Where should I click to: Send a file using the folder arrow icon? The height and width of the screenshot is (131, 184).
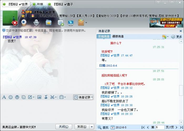click(48, 22)
